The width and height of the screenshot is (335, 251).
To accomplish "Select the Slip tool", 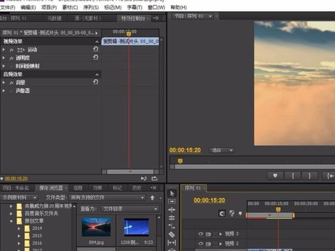I will pyautogui.click(x=172, y=242).
